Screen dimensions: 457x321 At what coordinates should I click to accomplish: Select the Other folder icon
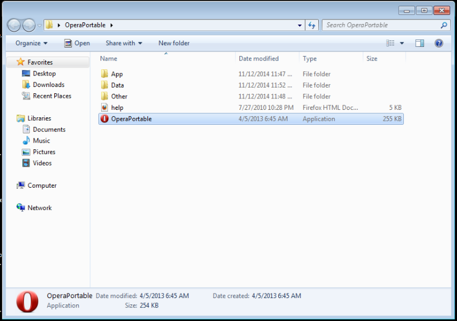tap(105, 96)
